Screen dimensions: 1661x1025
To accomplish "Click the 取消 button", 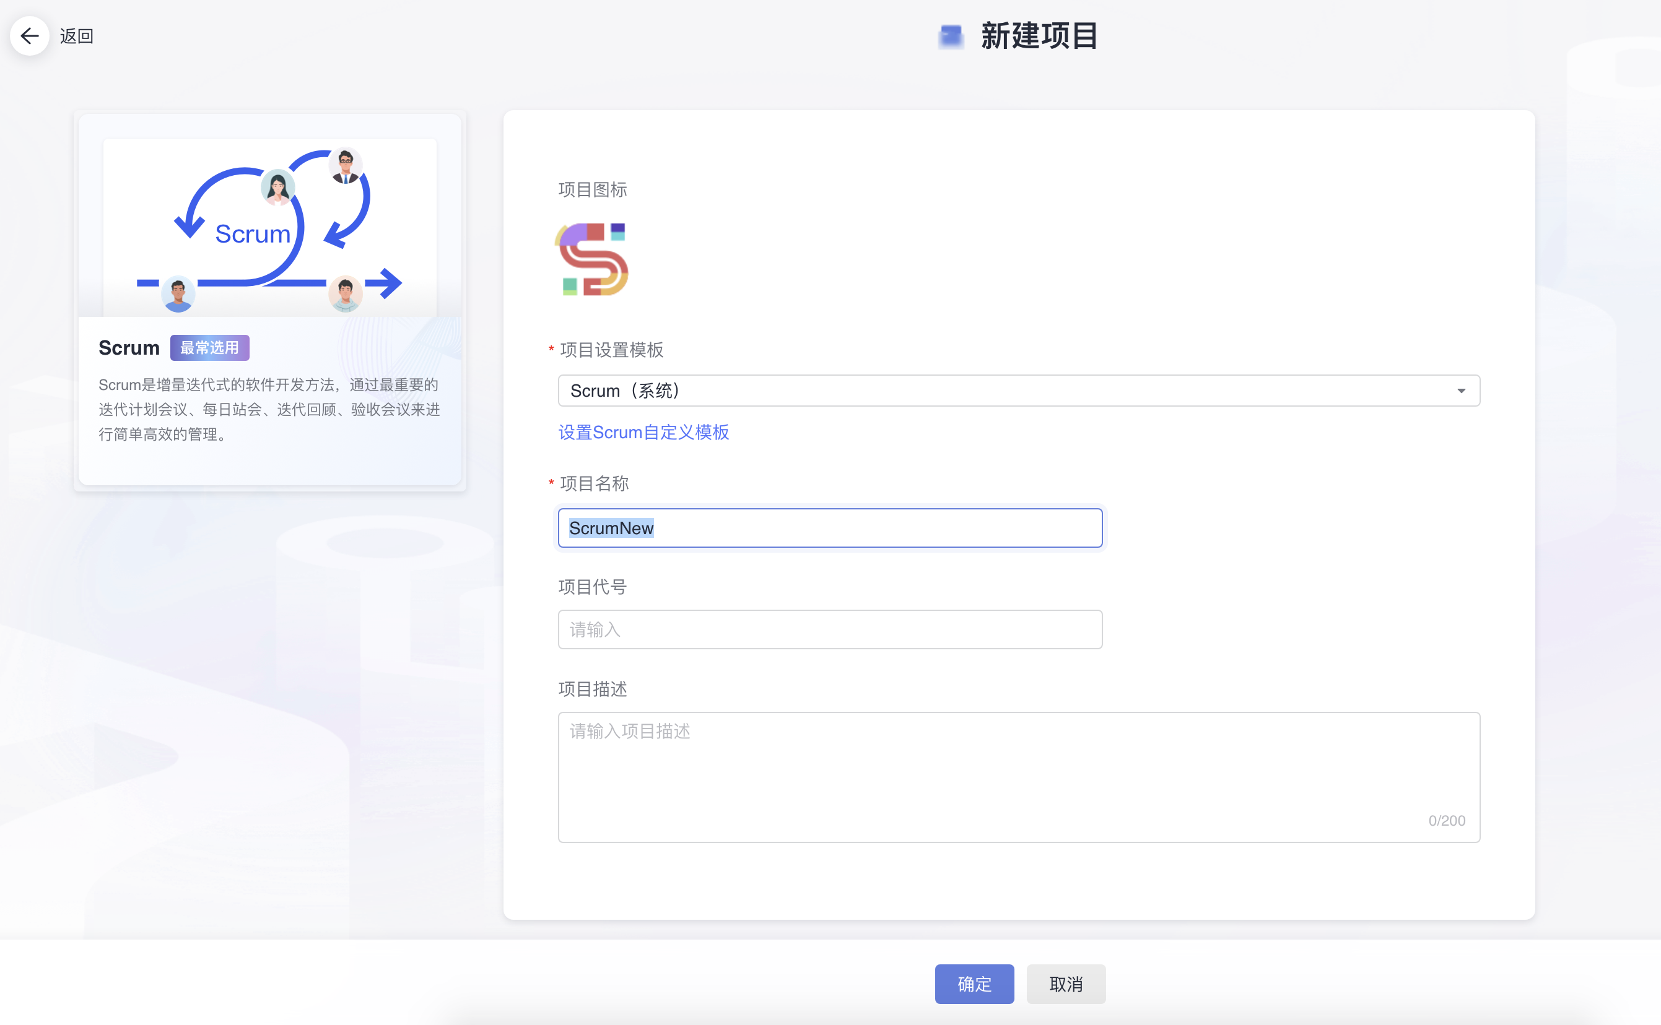I will (x=1066, y=984).
